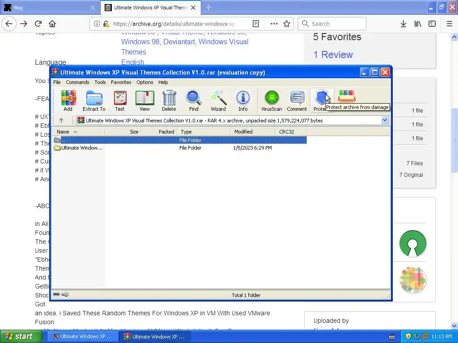Add an archive Comment
The image size is (458, 343).
[x=297, y=100]
